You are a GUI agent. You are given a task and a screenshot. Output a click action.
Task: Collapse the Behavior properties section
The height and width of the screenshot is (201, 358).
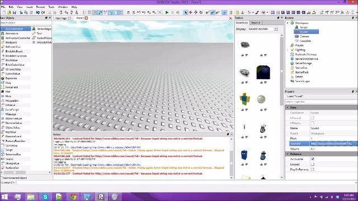(x=288, y=154)
